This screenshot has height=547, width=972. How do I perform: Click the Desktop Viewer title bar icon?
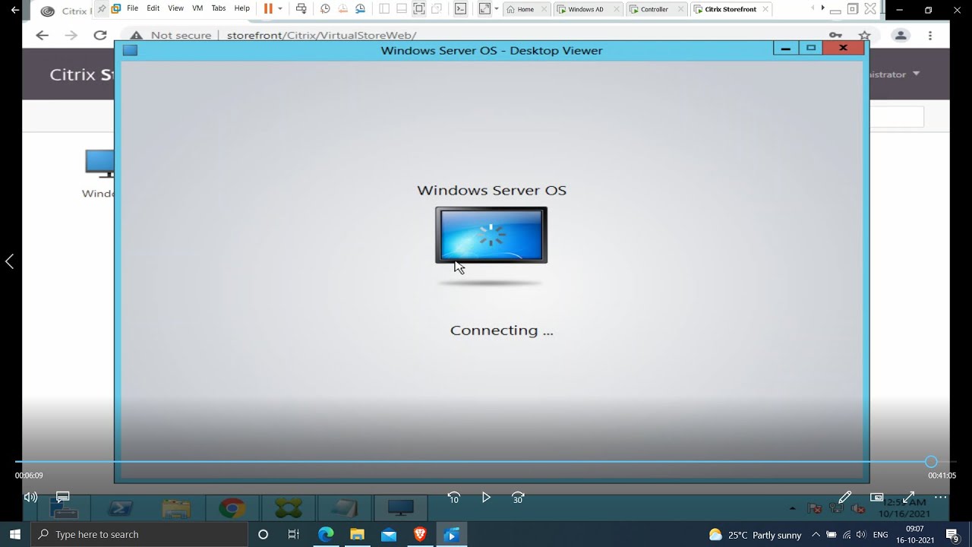pos(130,50)
